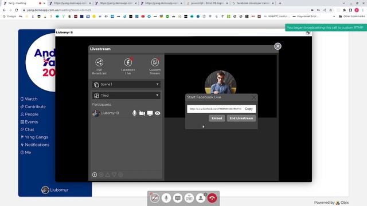Click the browser back arrow
Image resolution: width=367 pixels, height=206 pixels.
tap(4, 10)
